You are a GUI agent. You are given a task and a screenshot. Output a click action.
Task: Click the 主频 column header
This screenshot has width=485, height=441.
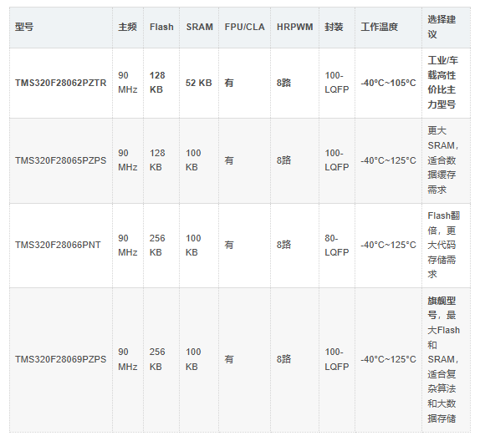tap(127, 27)
